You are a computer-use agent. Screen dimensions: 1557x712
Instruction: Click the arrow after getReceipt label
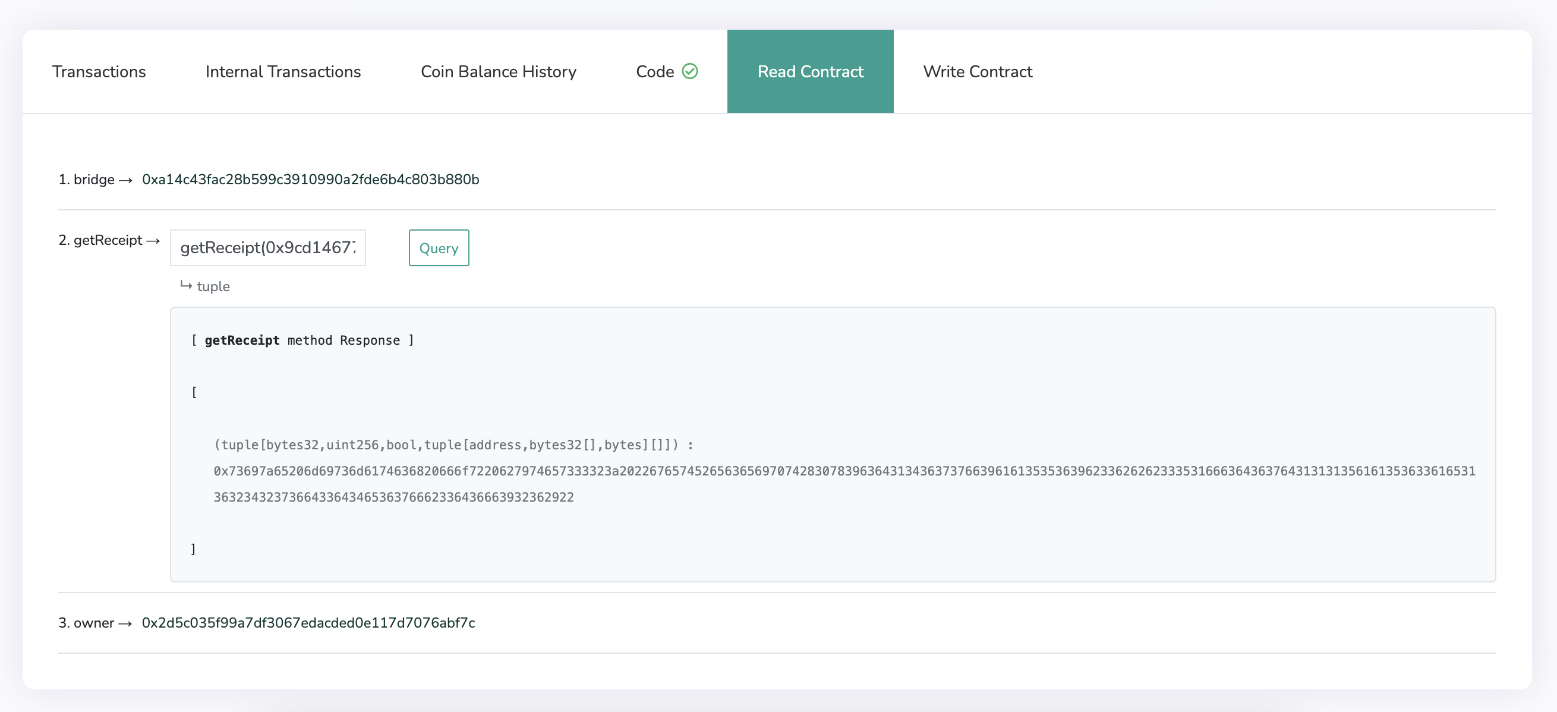coord(153,241)
